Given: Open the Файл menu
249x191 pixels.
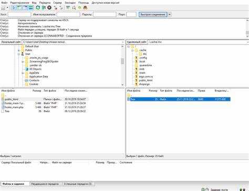Looking at the screenshot, I should pyautogui.click(x=4, y=3).
